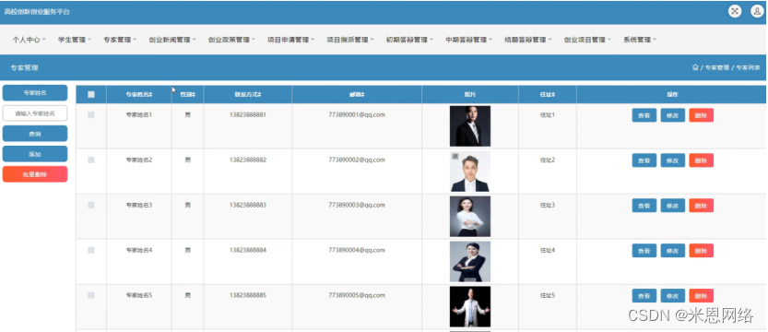Screen dimensions: 768x332
Task: Sort by the 联系方式 column header
Action: point(248,94)
